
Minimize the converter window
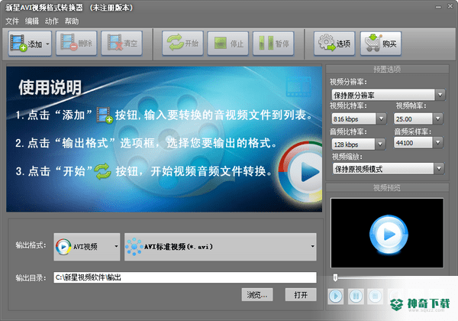click(438, 7)
